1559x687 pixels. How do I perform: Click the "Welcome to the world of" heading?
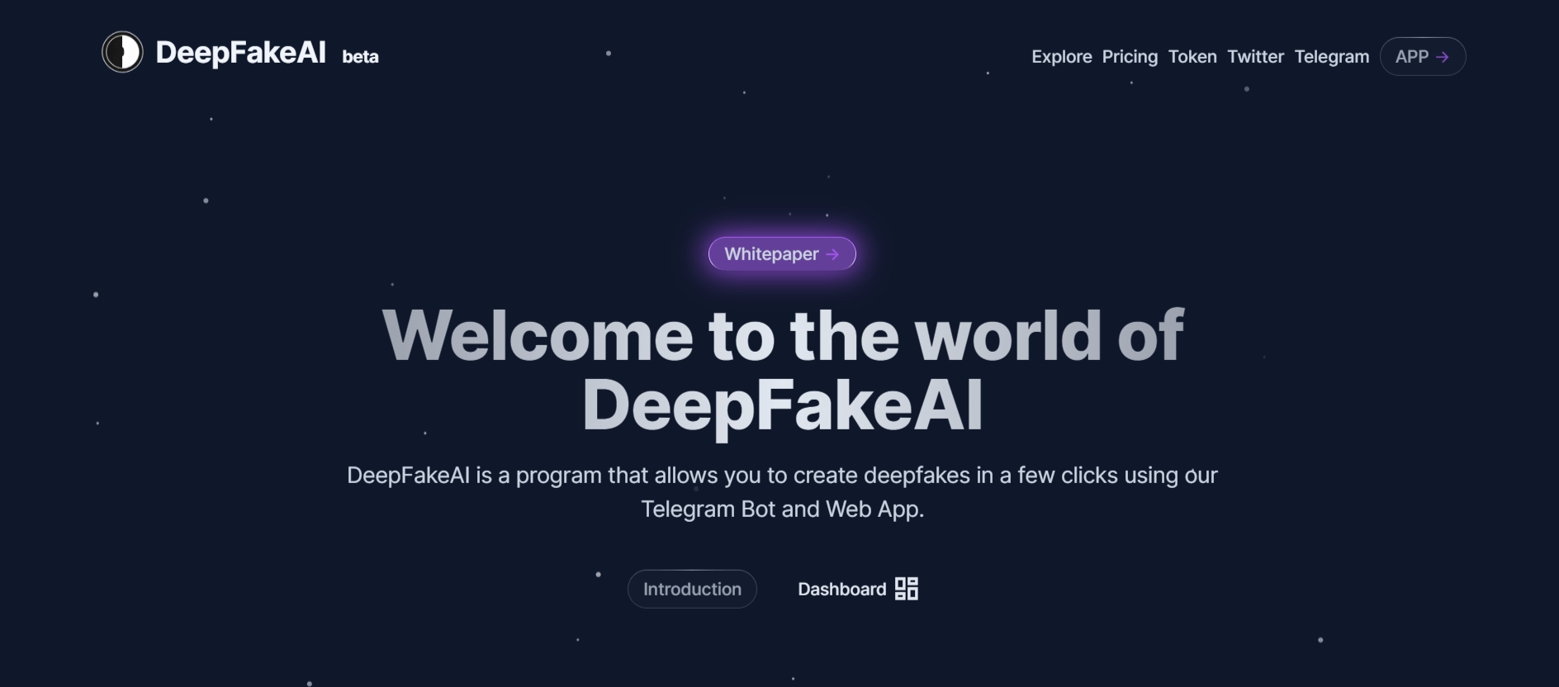[x=783, y=335]
